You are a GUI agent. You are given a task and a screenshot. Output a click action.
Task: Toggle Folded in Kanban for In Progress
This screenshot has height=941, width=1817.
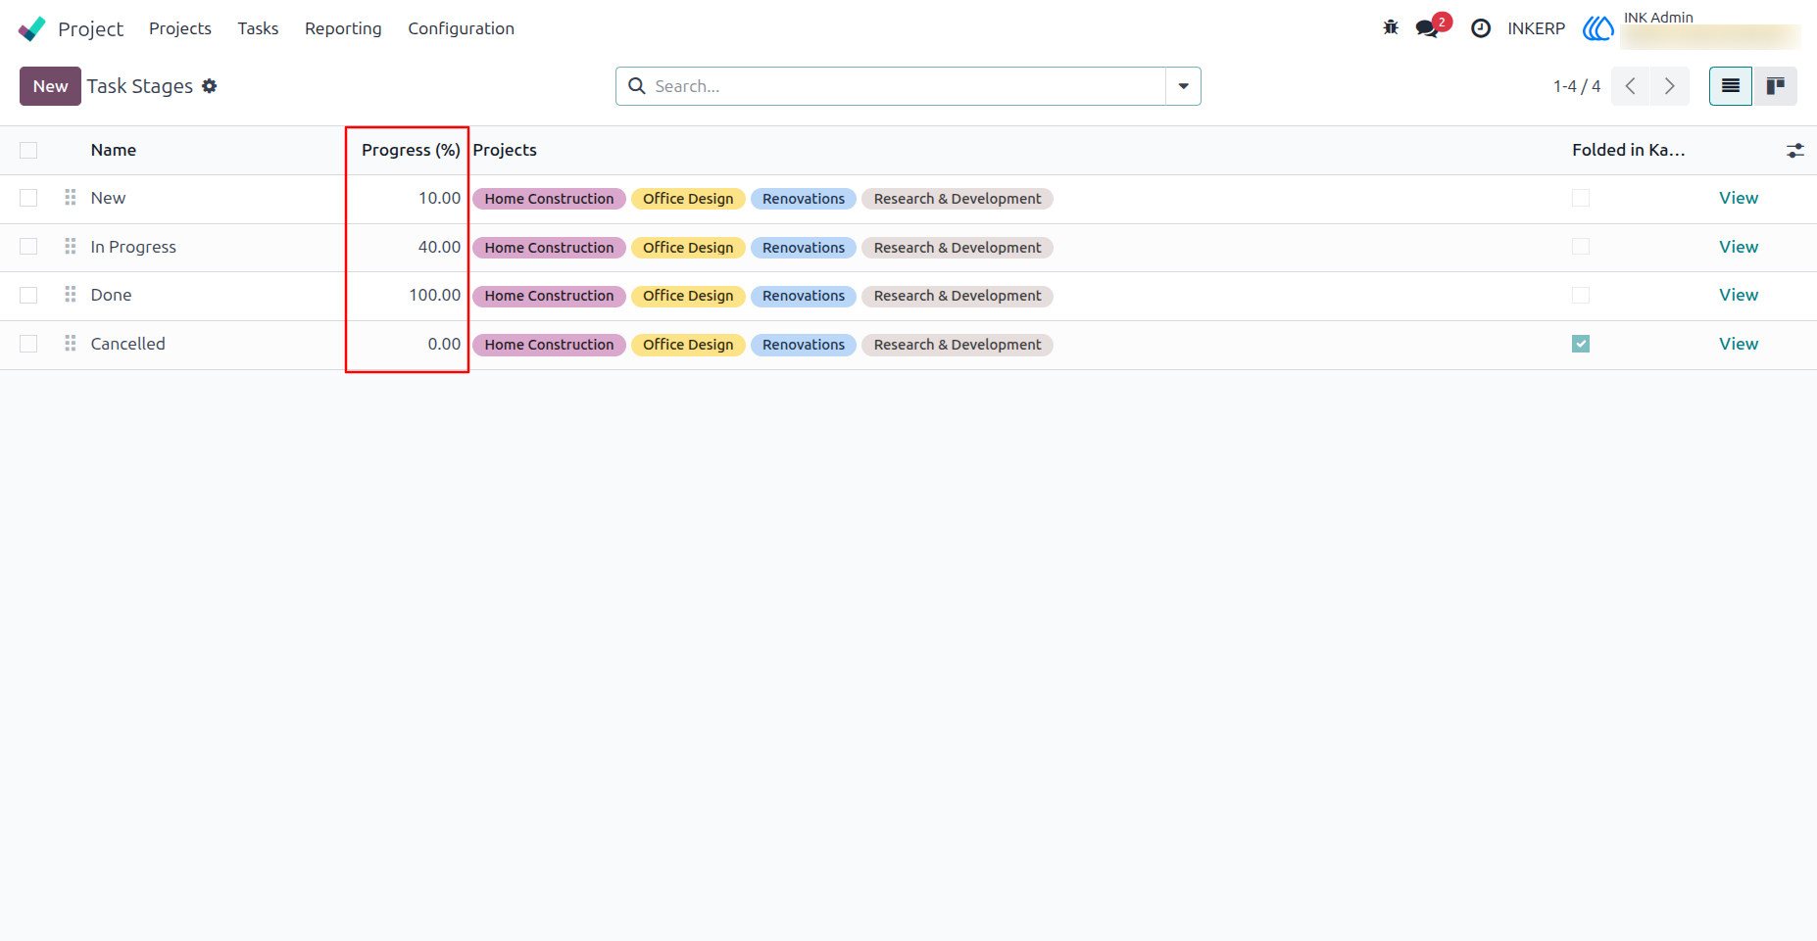pyautogui.click(x=1581, y=247)
